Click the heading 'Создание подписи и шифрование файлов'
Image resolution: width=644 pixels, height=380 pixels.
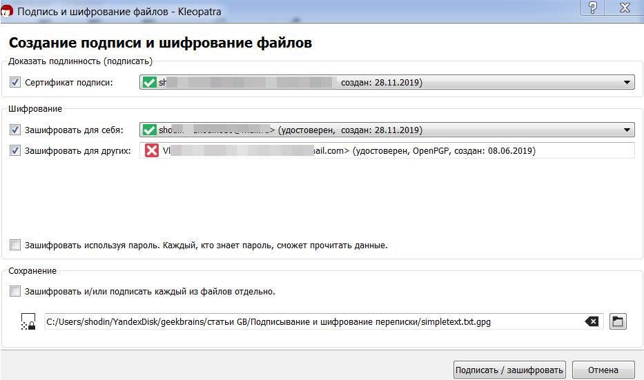pyautogui.click(x=160, y=43)
